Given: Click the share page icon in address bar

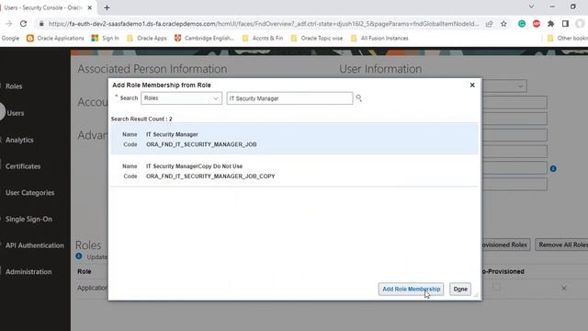Looking at the screenshot, I should (x=489, y=24).
